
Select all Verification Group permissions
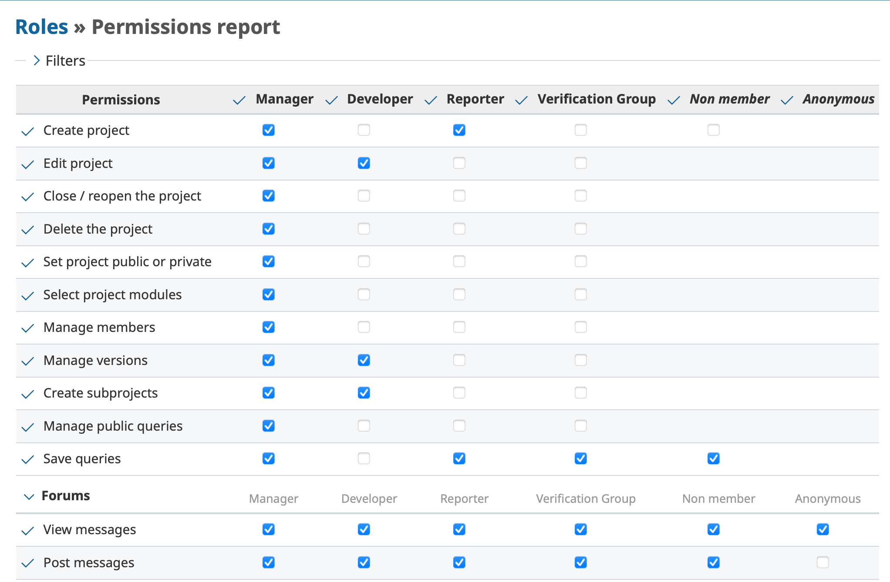(521, 100)
